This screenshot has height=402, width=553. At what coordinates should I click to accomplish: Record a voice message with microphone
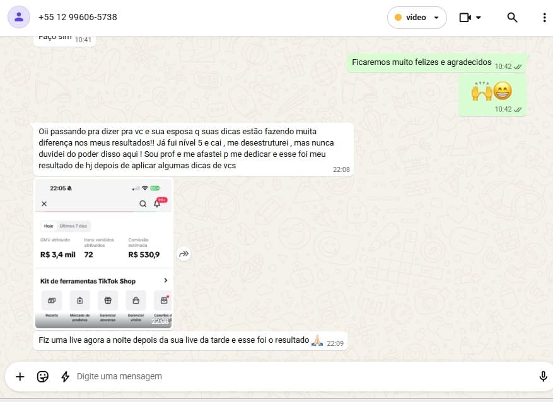point(543,376)
